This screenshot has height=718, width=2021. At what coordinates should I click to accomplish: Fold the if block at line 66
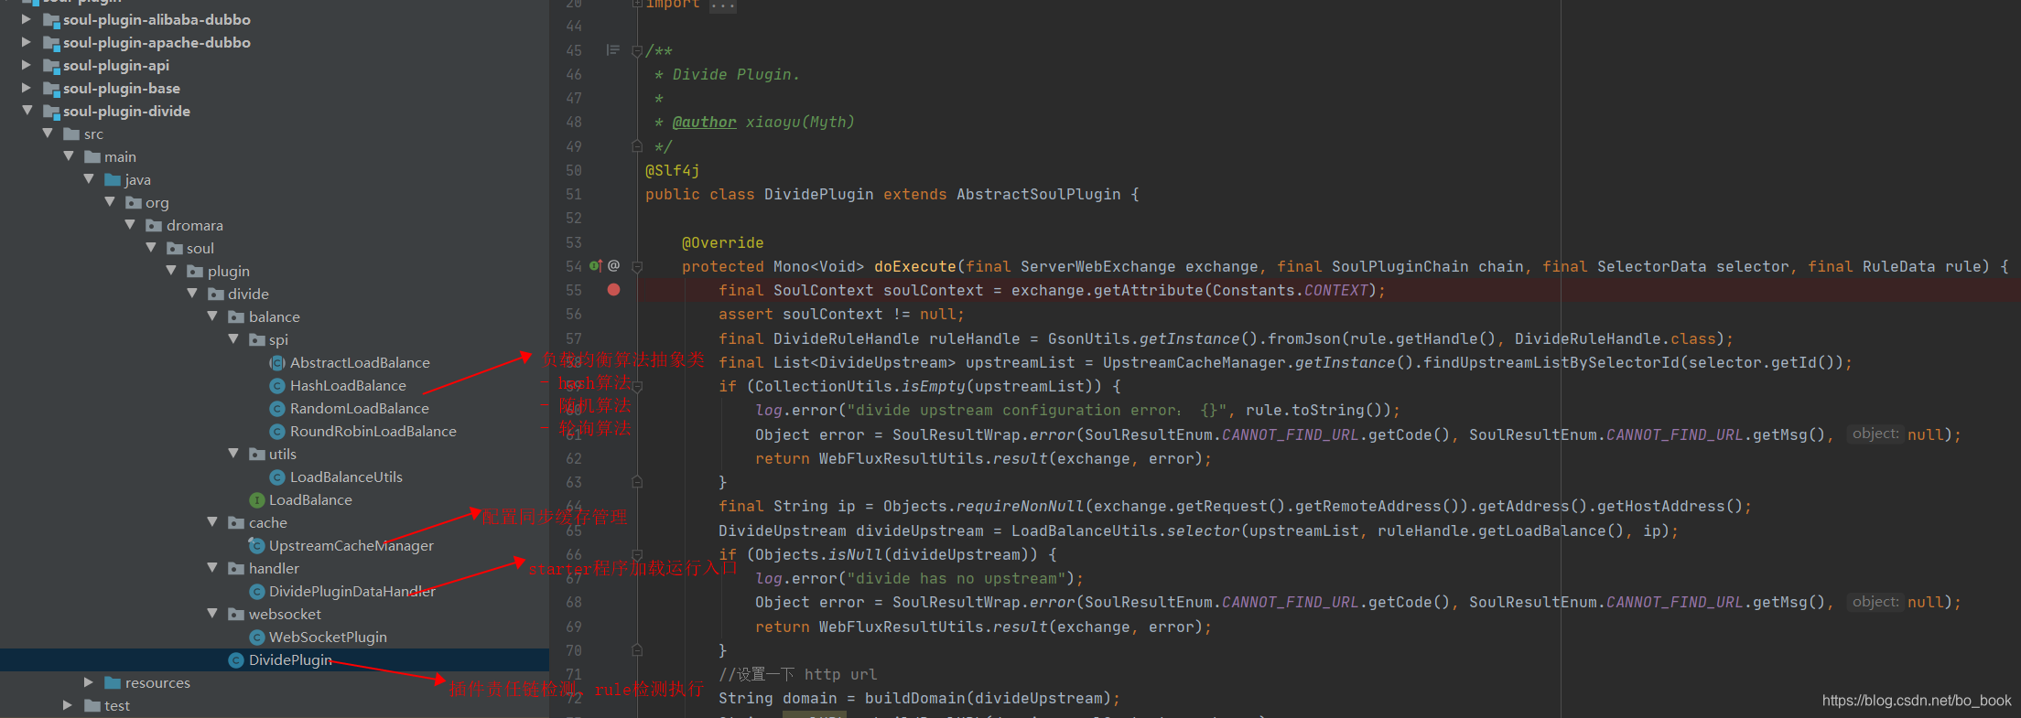(x=637, y=554)
